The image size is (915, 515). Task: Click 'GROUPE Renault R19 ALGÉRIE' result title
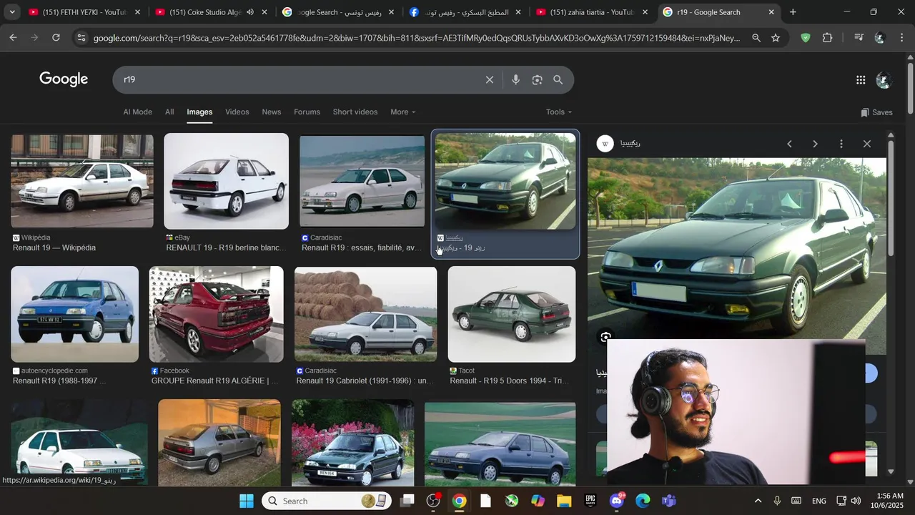coord(215,381)
